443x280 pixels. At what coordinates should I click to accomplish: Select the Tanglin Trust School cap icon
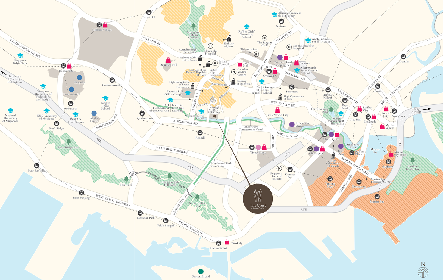click(105, 98)
